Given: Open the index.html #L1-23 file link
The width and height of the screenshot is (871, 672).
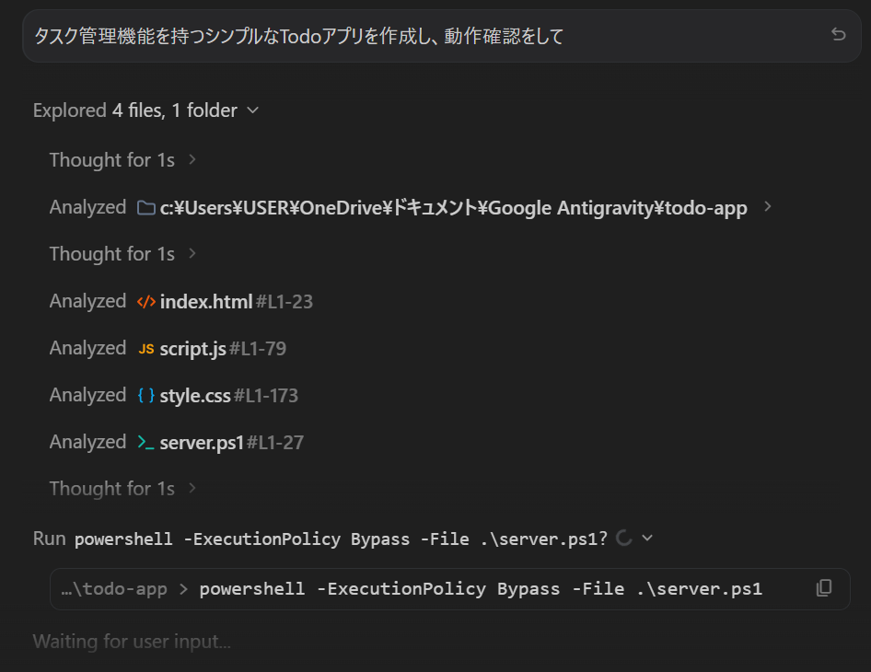Looking at the screenshot, I should pos(236,302).
